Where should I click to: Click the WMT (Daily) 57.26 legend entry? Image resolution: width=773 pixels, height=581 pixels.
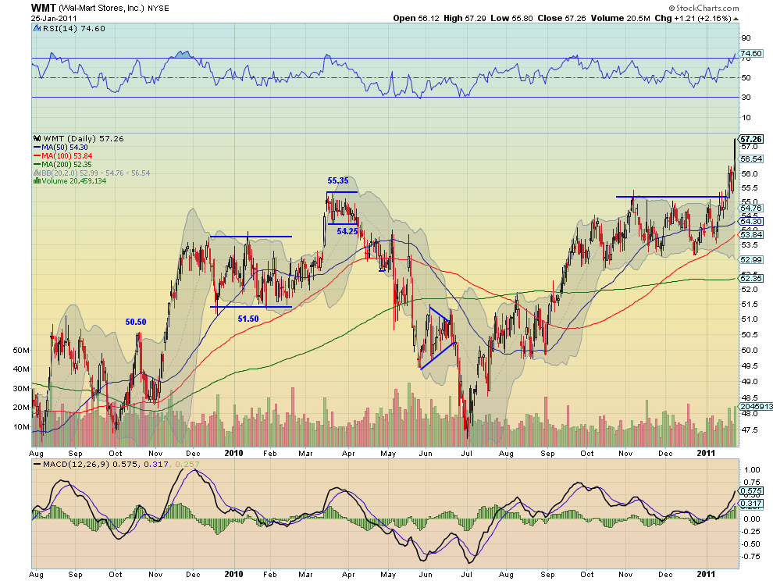(x=84, y=138)
